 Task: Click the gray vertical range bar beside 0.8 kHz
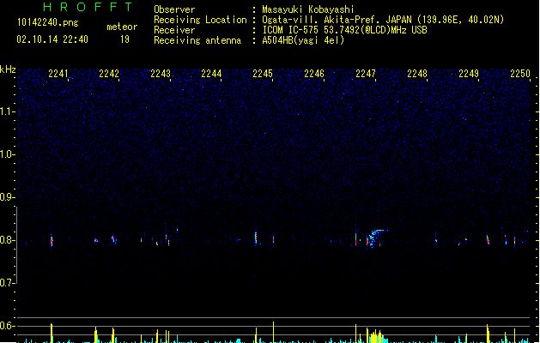[17, 245]
